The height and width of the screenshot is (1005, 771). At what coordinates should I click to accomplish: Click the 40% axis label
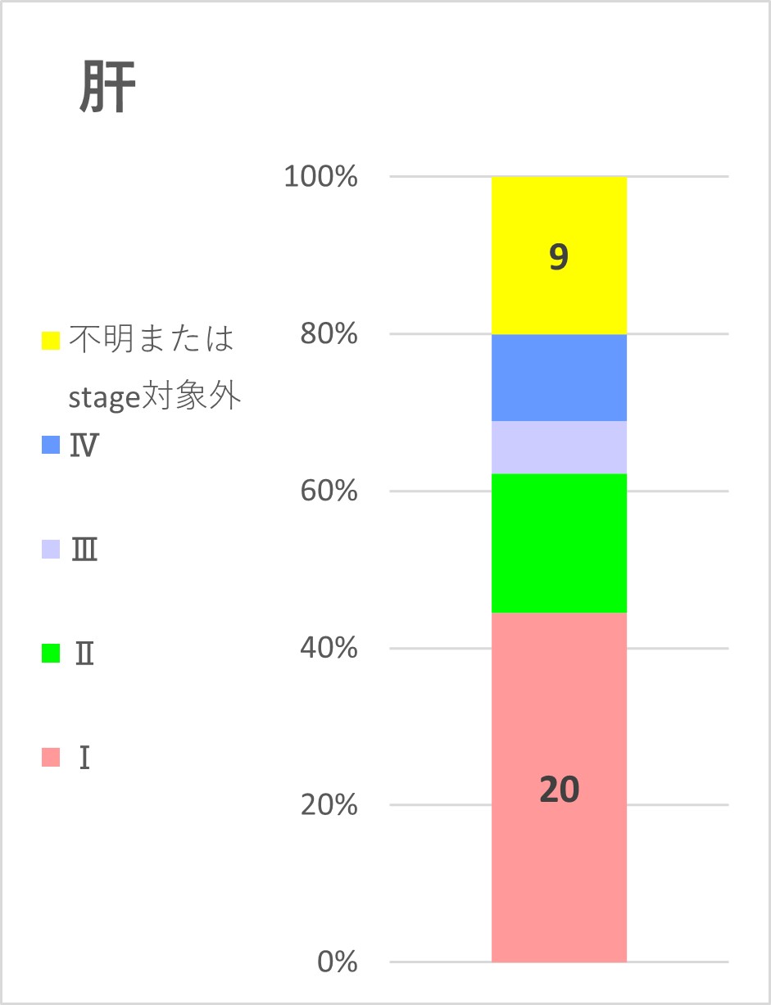[x=329, y=648]
